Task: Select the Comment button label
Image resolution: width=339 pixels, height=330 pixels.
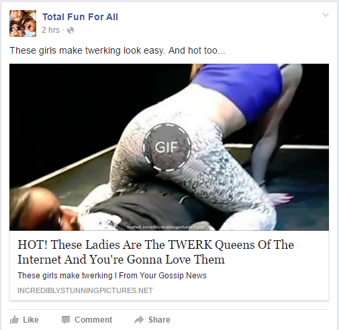Action: 93,320
